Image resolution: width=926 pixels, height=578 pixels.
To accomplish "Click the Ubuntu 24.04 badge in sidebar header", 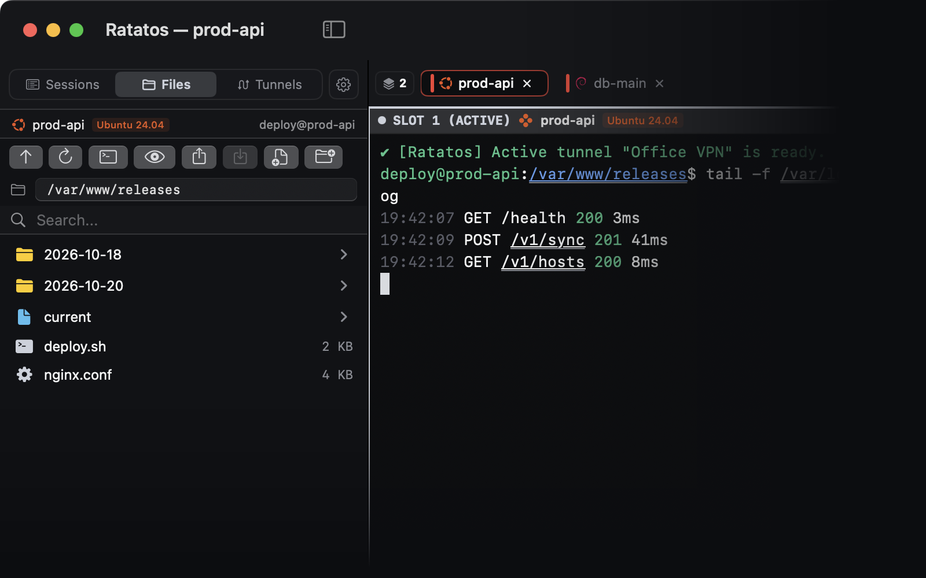I will click(130, 125).
